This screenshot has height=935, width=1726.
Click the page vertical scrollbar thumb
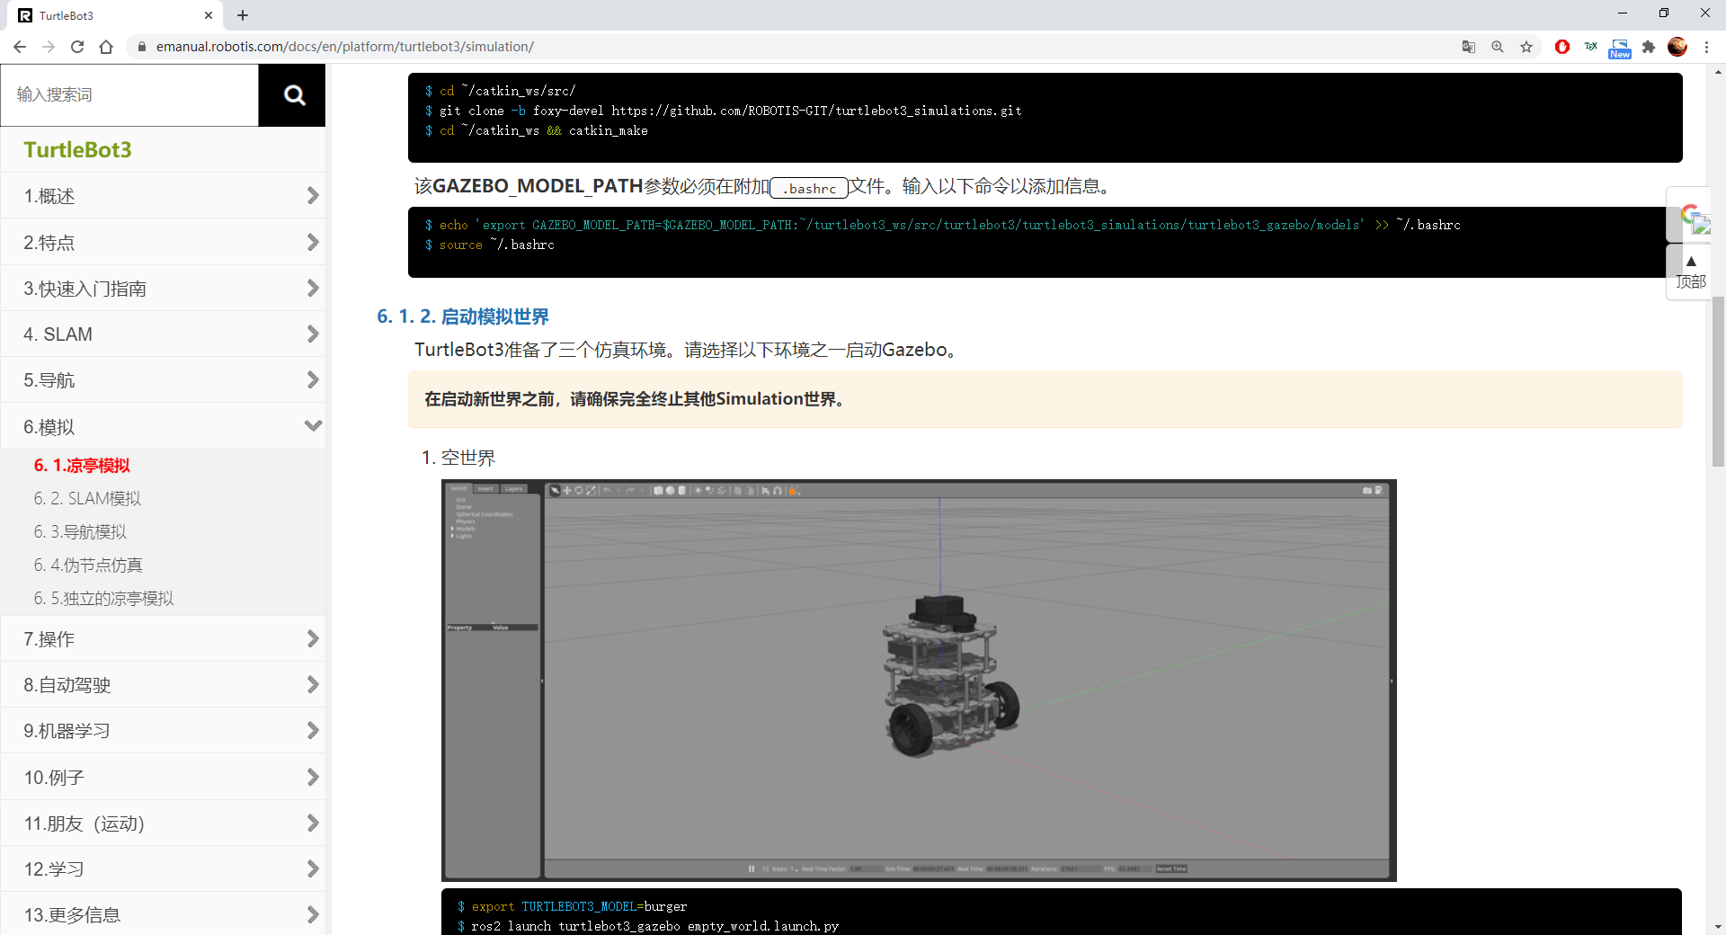(1718, 382)
